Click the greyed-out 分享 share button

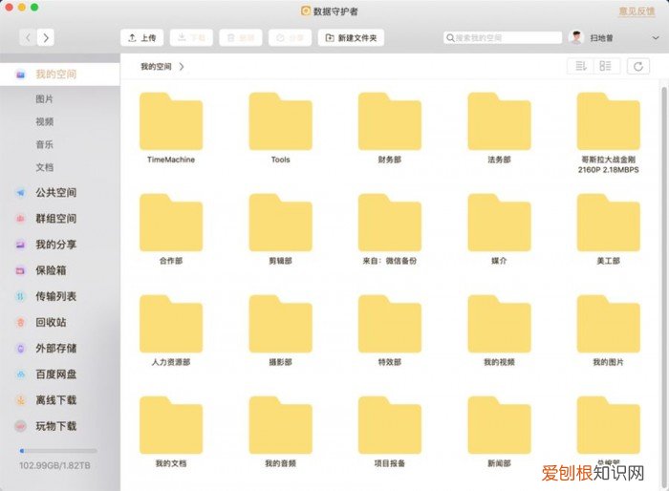(291, 38)
